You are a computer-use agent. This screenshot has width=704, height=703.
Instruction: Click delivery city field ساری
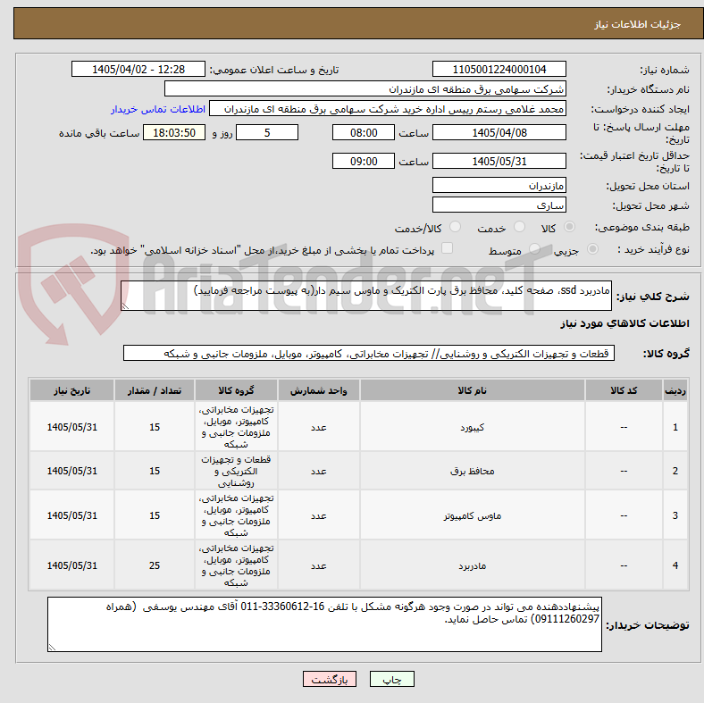coord(499,205)
